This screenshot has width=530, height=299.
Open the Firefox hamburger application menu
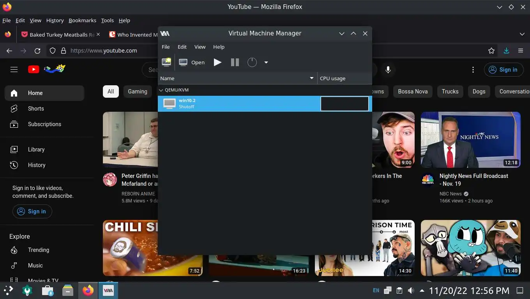(x=520, y=51)
